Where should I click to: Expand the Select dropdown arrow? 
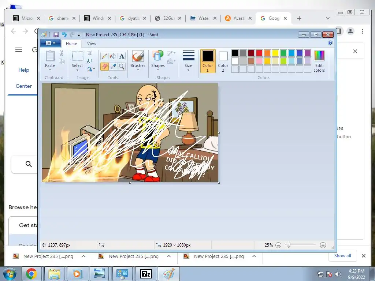[77, 70]
